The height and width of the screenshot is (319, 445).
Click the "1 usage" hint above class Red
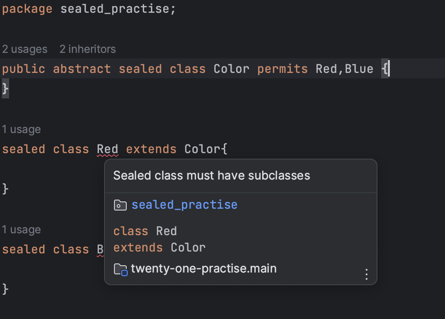pyautogui.click(x=21, y=129)
